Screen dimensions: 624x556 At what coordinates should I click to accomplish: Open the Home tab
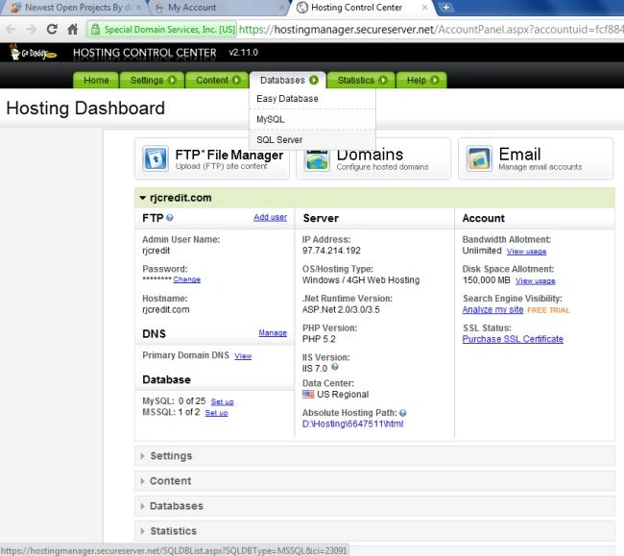[96, 80]
